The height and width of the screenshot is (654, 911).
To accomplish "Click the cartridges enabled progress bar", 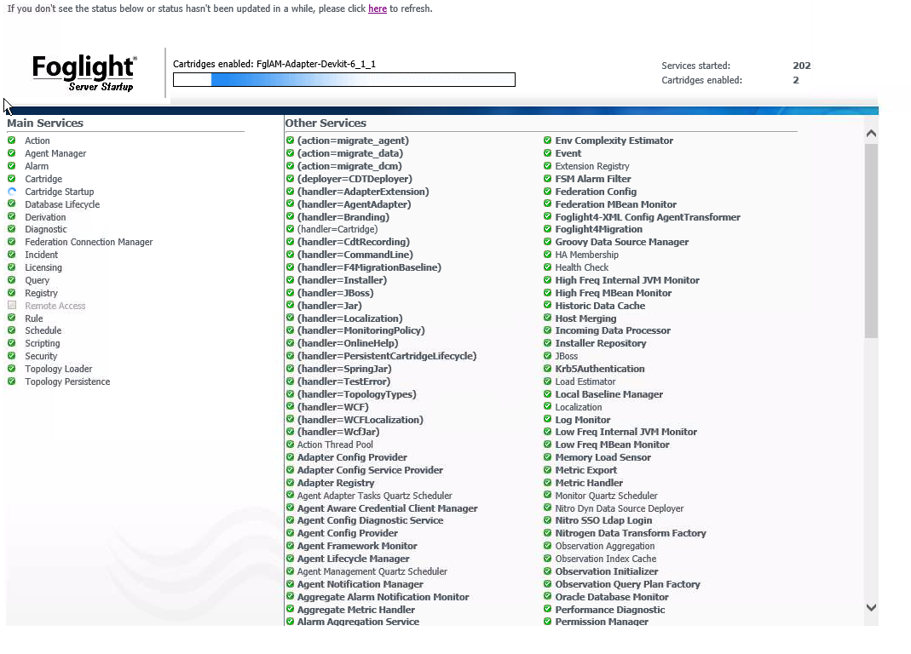I will tap(343, 80).
